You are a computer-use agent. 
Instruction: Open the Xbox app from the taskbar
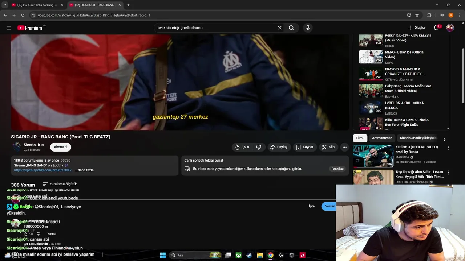pos(238,255)
